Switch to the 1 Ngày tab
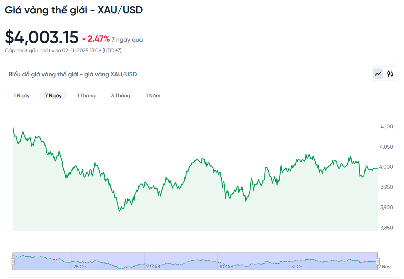 point(21,96)
